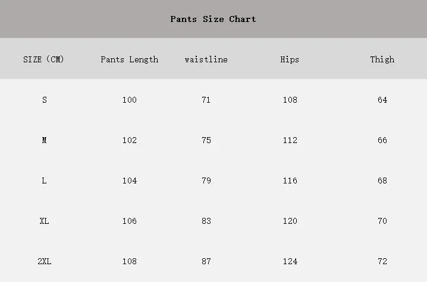Select the XL size row label
Image resolution: width=427 pixels, height=282 pixels.
point(44,221)
